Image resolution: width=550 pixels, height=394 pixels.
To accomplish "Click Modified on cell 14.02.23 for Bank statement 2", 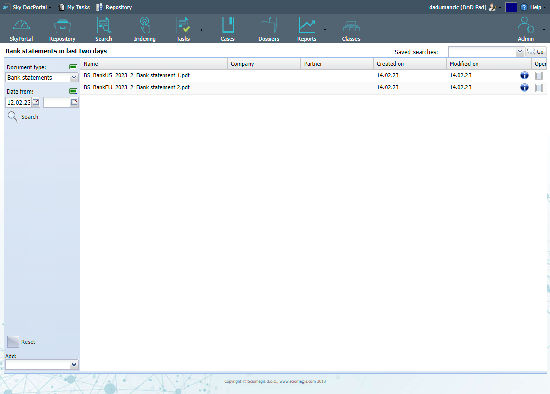I will (x=460, y=87).
